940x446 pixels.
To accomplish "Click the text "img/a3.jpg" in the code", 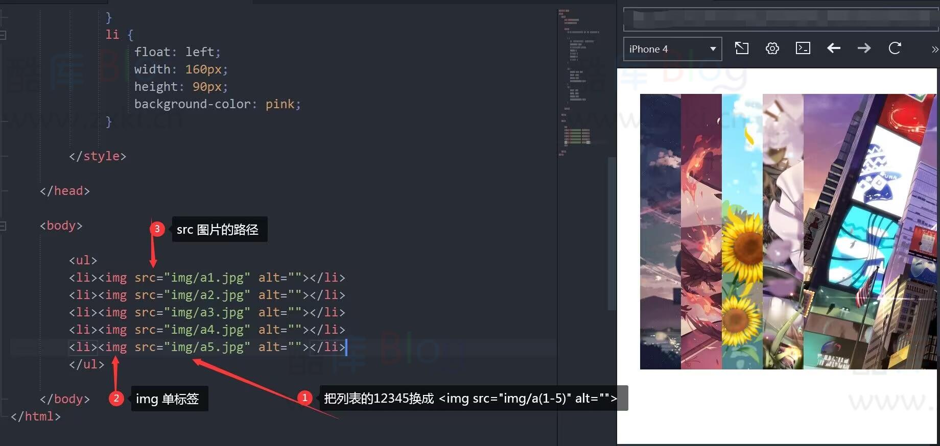I will pos(207,312).
